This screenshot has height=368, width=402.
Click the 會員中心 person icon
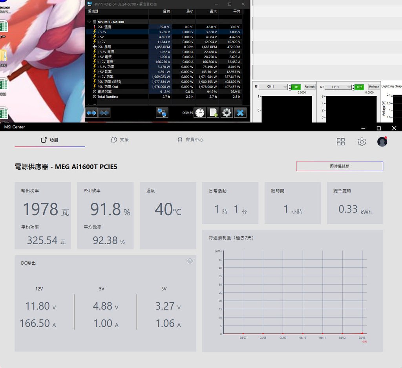pyautogui.click(x=180, y=139)
